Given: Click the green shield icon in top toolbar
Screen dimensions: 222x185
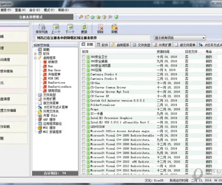Looking at the screenshot, I should [x=117, y=17].
